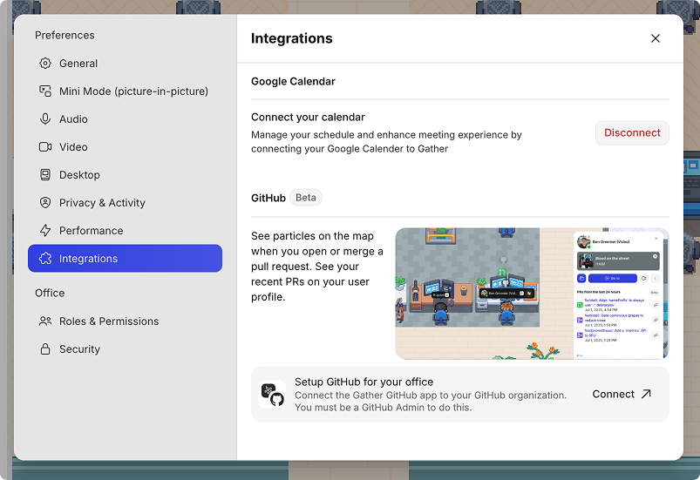Click the Integrations puzzle piece icon
700x480 pixels.
(x=45, y=258)
